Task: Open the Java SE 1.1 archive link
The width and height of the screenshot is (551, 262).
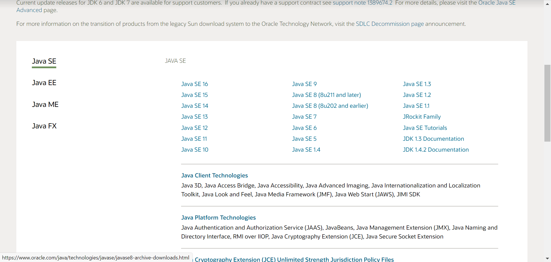Action: coord(416,106)
